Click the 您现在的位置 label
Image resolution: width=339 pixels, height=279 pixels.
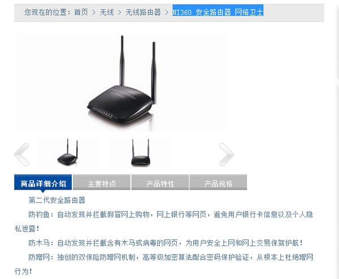(47, 12)
